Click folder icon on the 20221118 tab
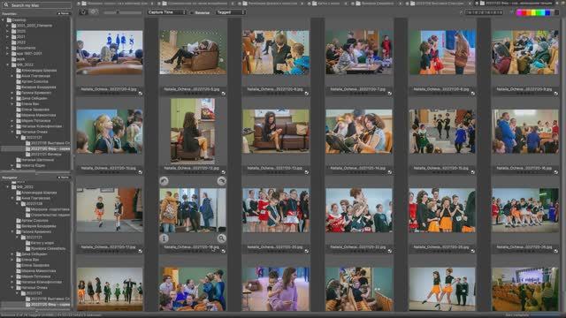 (x=412, y=4)
